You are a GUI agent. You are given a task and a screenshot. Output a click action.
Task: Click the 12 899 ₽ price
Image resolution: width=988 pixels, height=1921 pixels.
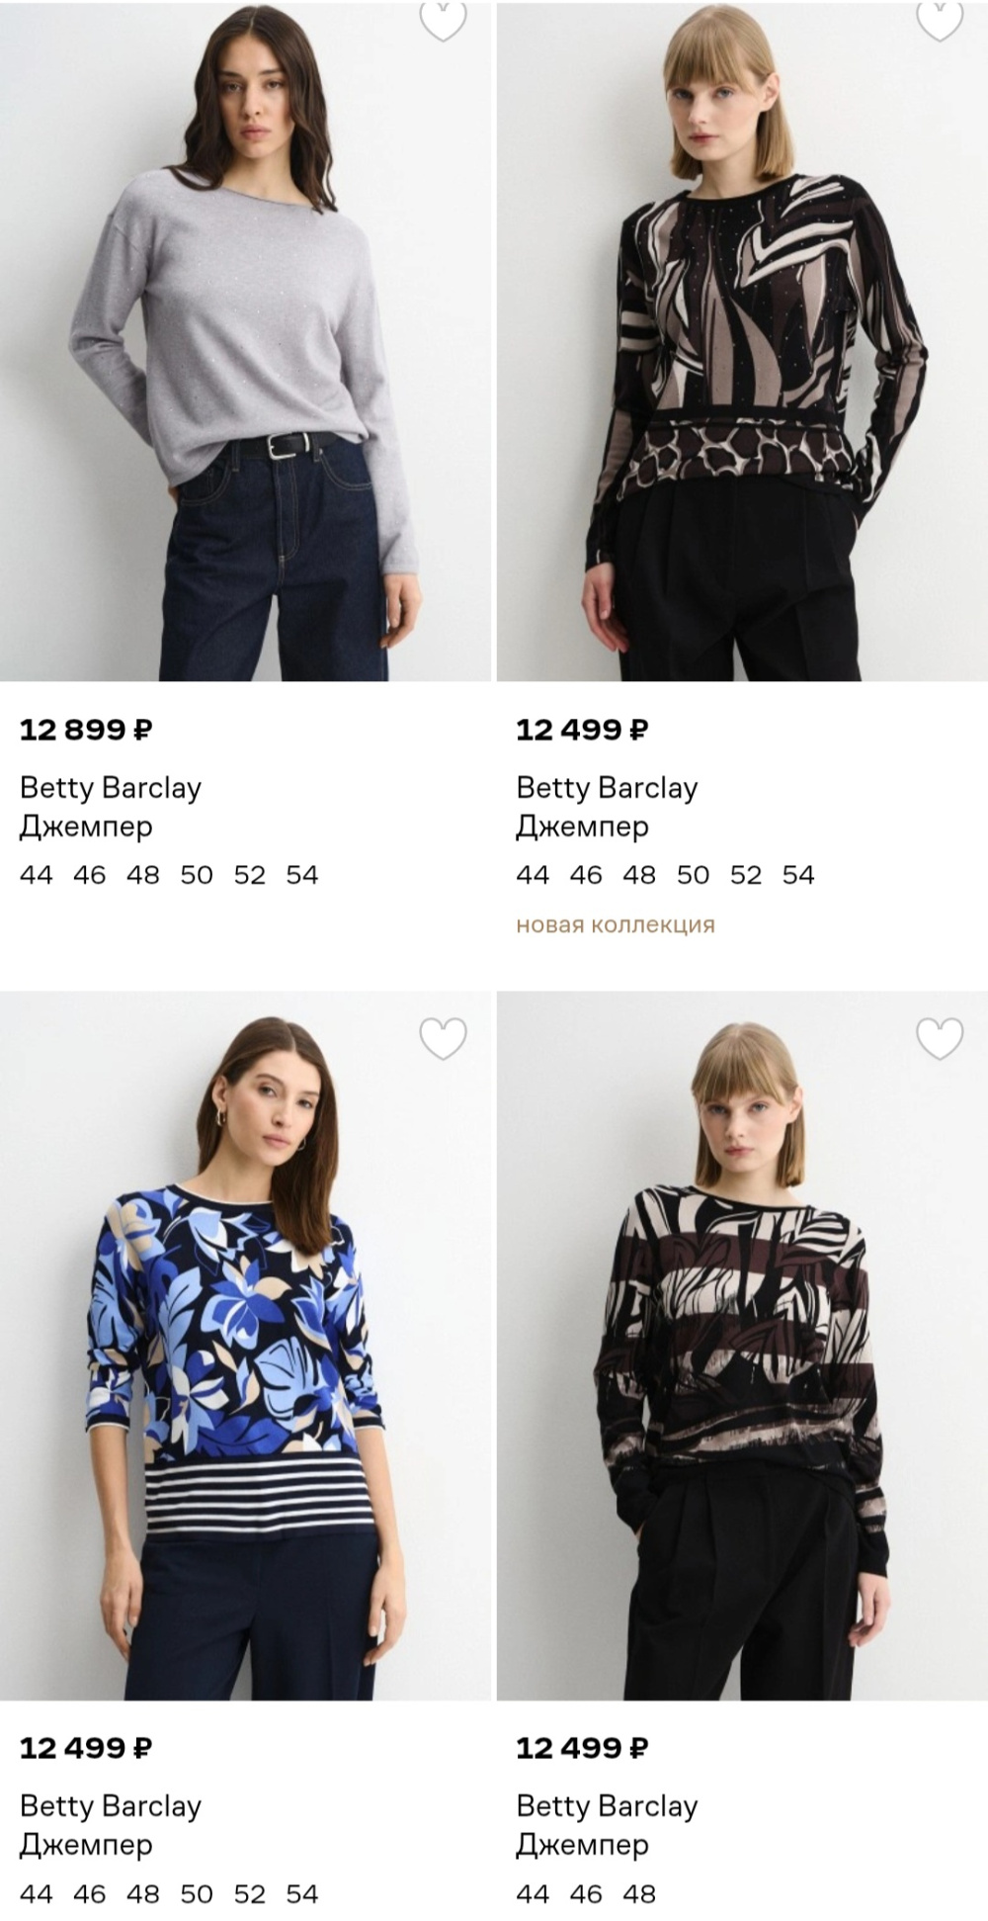point(86,730)
